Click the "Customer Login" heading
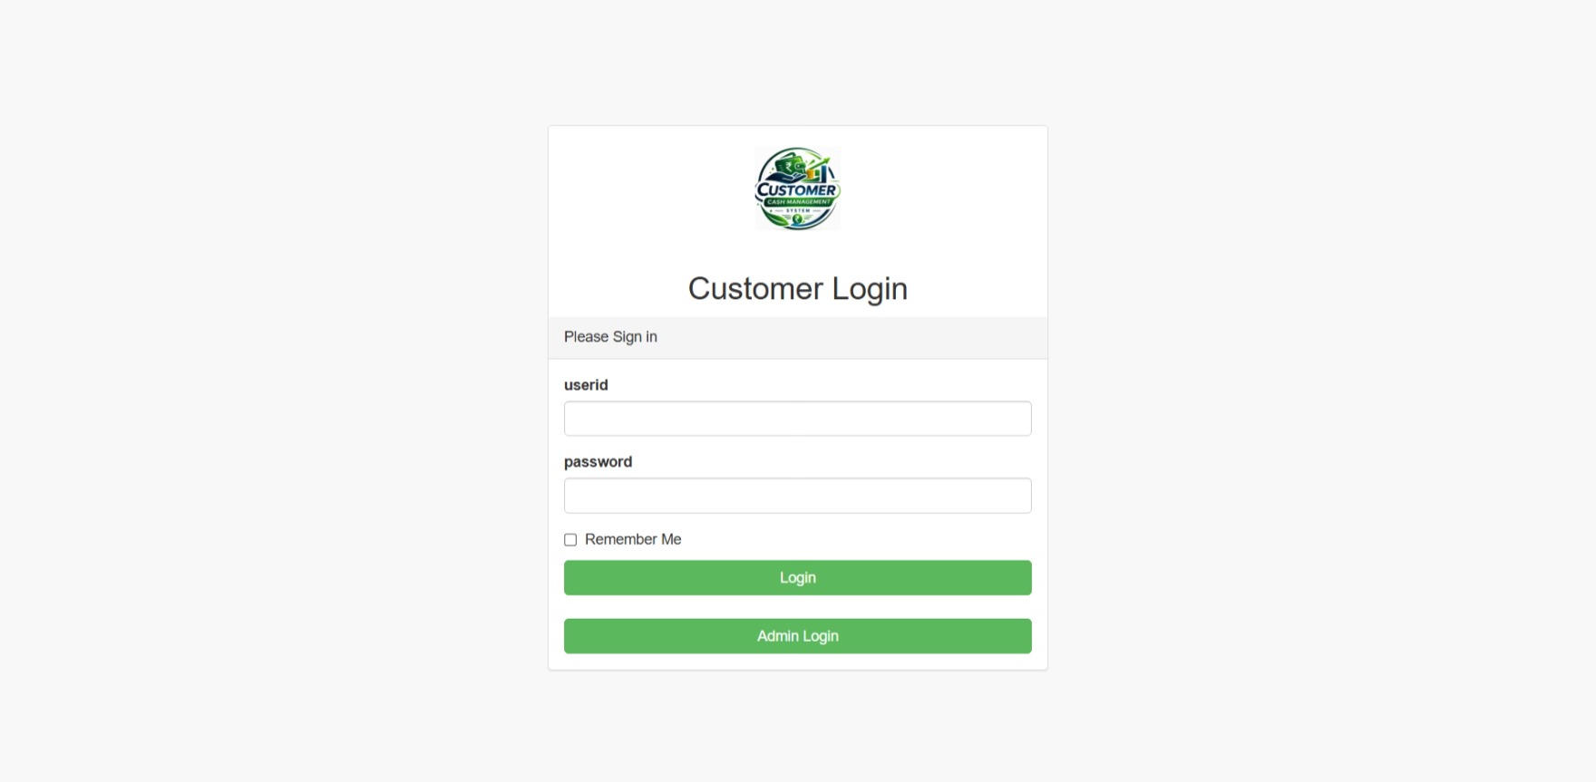The image size is (1596, 782). tap(798, 288)
